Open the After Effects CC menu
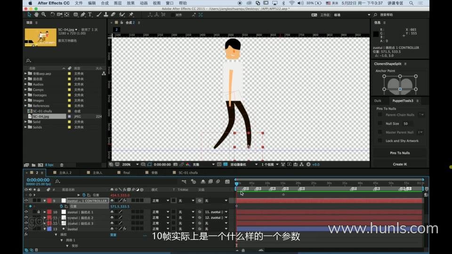 pyautogui.click(x=54, y=3)
